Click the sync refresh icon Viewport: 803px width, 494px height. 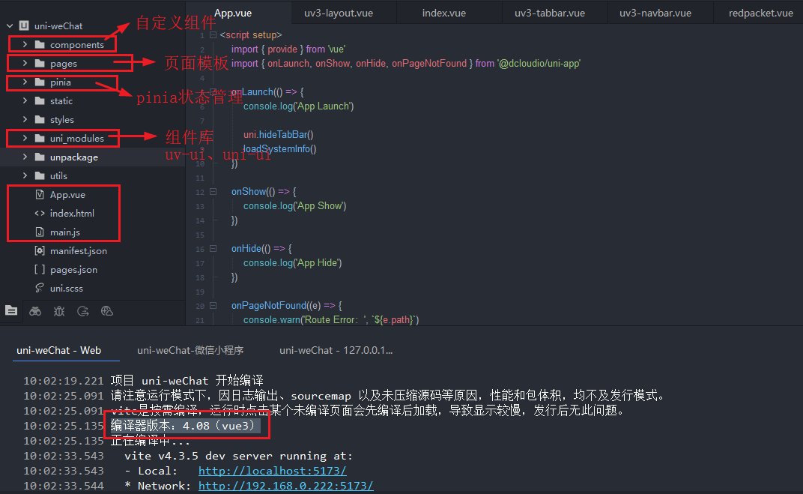click(83, 310)
